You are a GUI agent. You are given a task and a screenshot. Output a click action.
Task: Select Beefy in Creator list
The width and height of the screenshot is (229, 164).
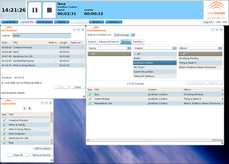point(155,58)
